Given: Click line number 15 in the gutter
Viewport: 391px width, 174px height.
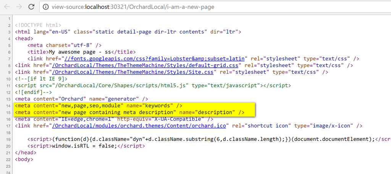Looking at the screenshot, I should pos(8,112).
